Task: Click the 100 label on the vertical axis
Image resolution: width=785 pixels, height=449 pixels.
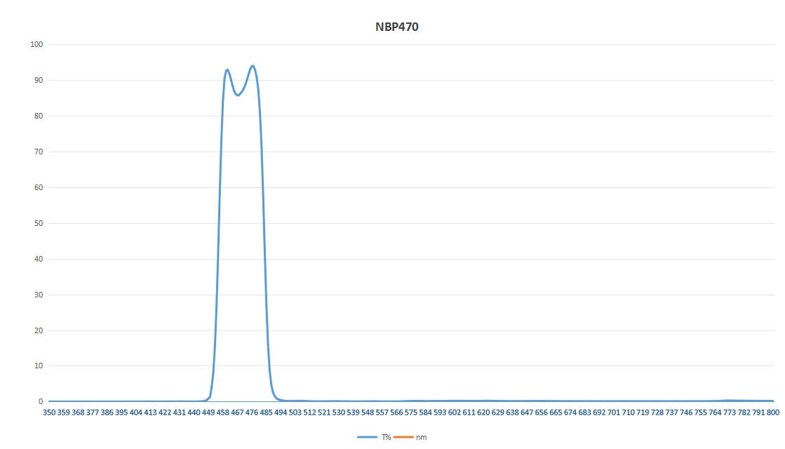Action: tap(37, 44)
